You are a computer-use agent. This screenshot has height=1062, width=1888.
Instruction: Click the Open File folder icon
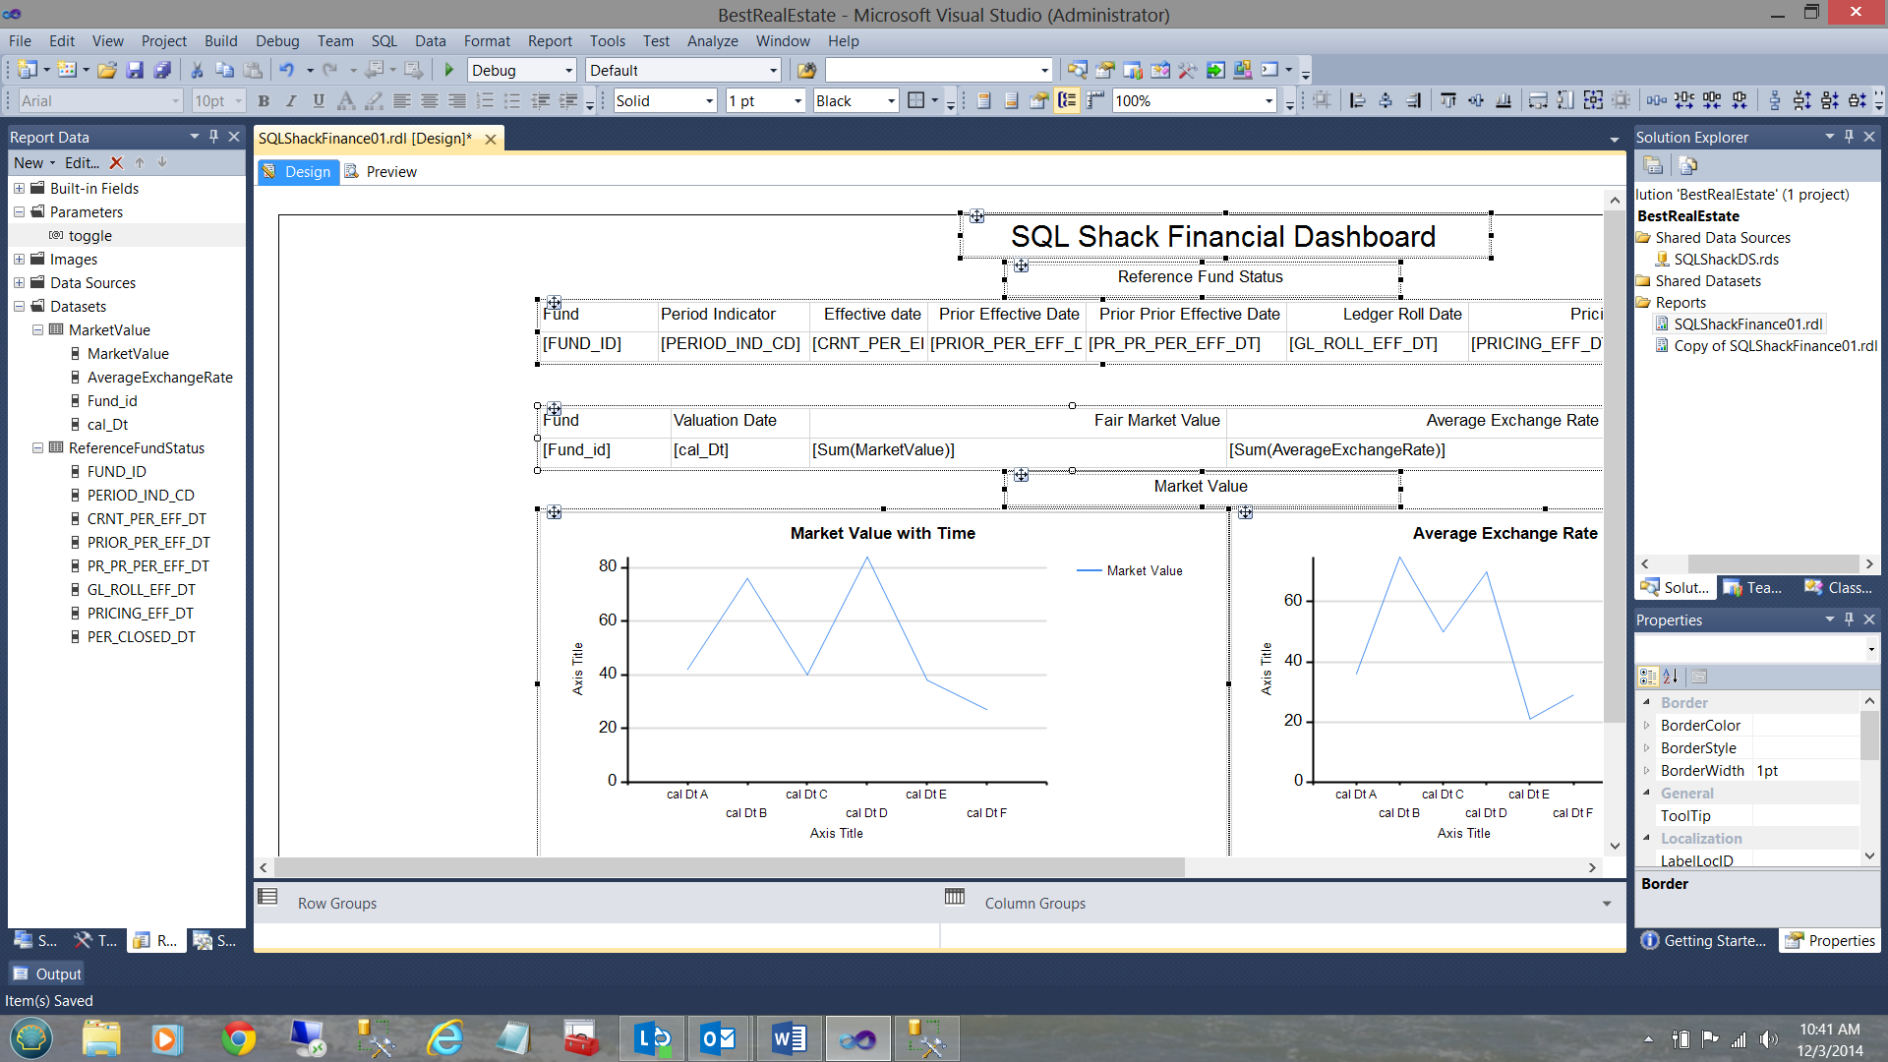pyautogui.click(x=107, y=70)
